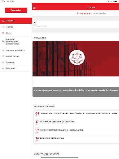Click the globe icon beside News
This screenshot has height=159, width=119.
[x=3, y=33]
